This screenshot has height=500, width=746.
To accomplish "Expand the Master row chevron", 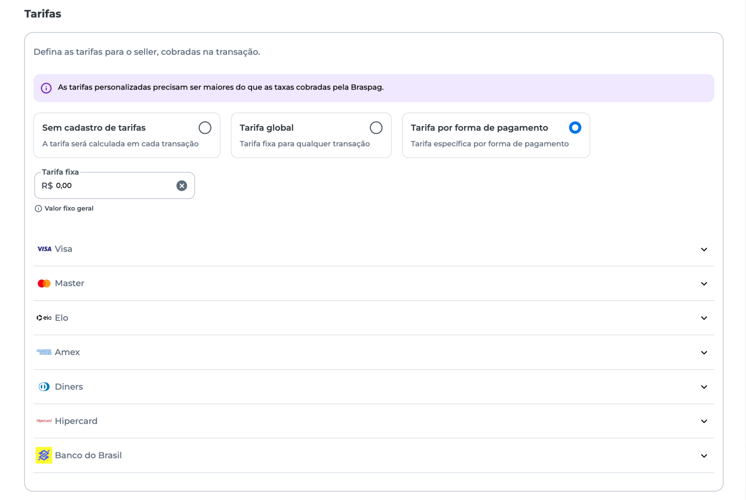I will pos(704,284).
